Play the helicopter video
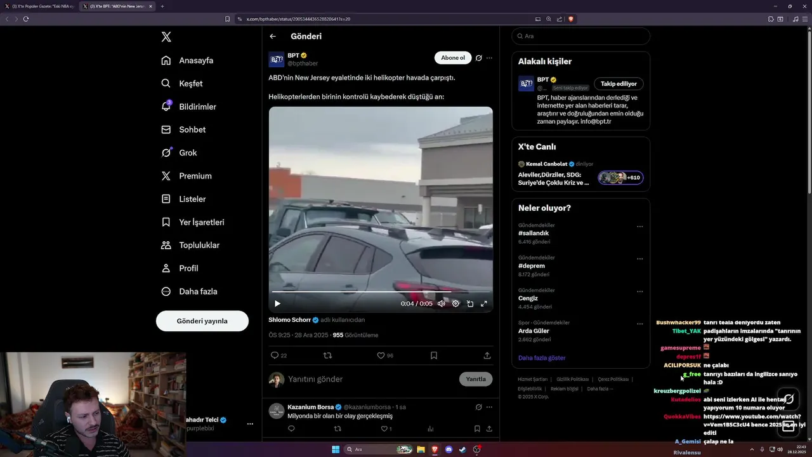The width and height of the screenshot is (812, 457). [x=277, y=303]
